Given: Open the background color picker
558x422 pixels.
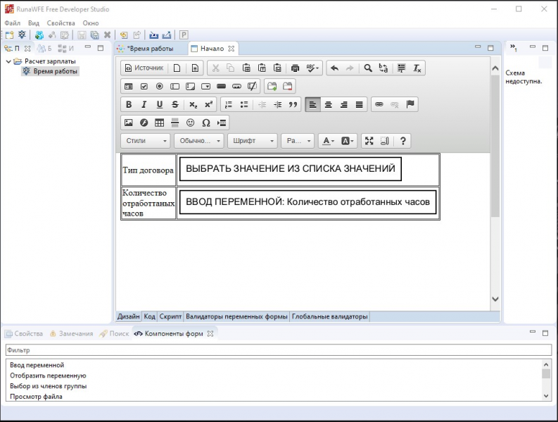Looking at the screenshot, I should 347,141.
